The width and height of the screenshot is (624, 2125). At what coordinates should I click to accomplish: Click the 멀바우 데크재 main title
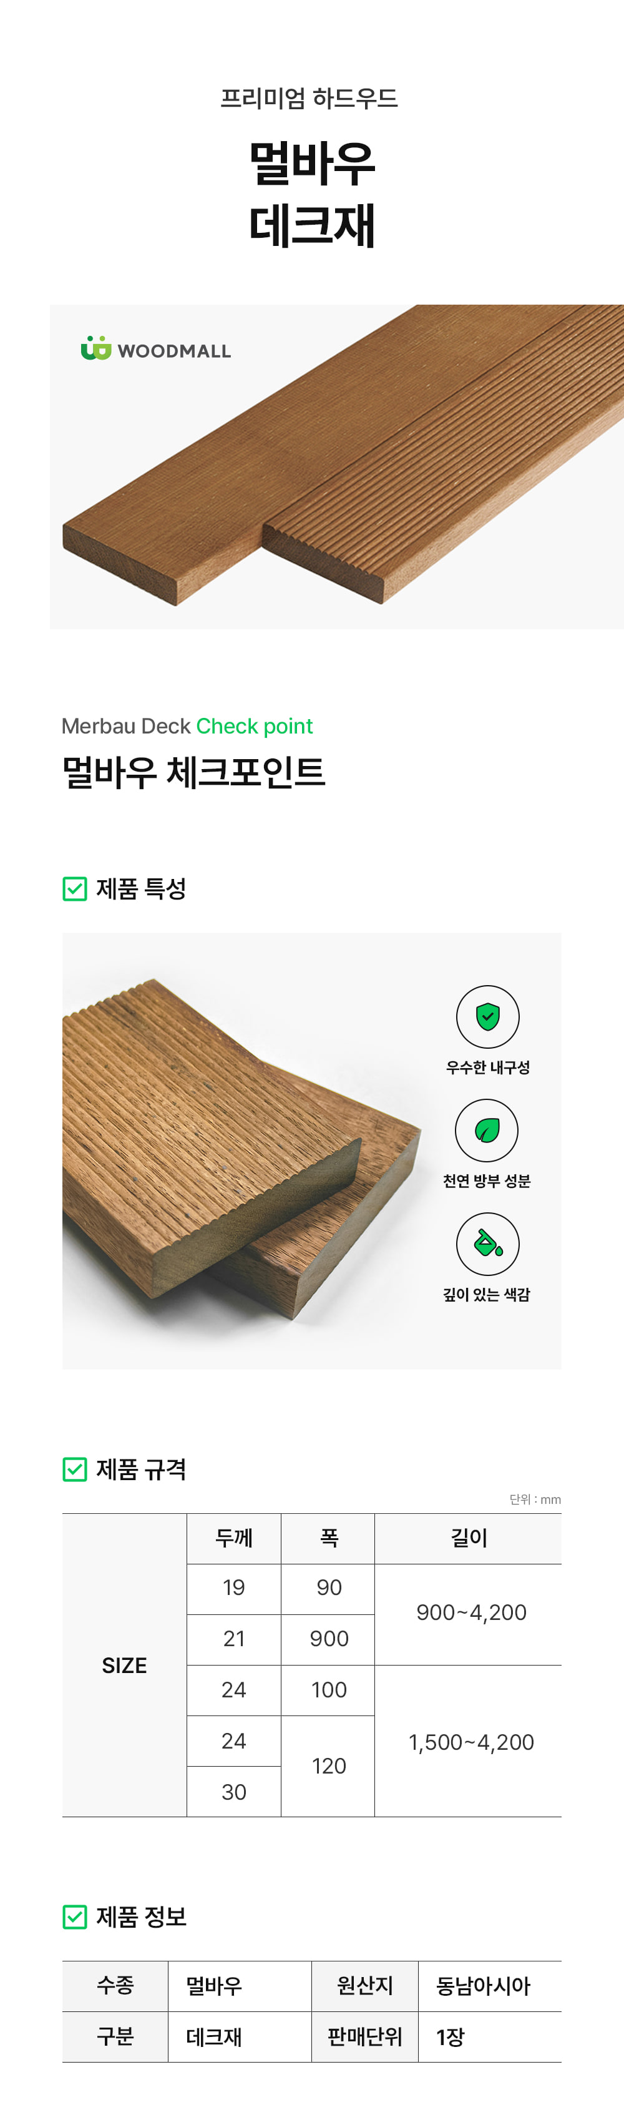point(311,194)
